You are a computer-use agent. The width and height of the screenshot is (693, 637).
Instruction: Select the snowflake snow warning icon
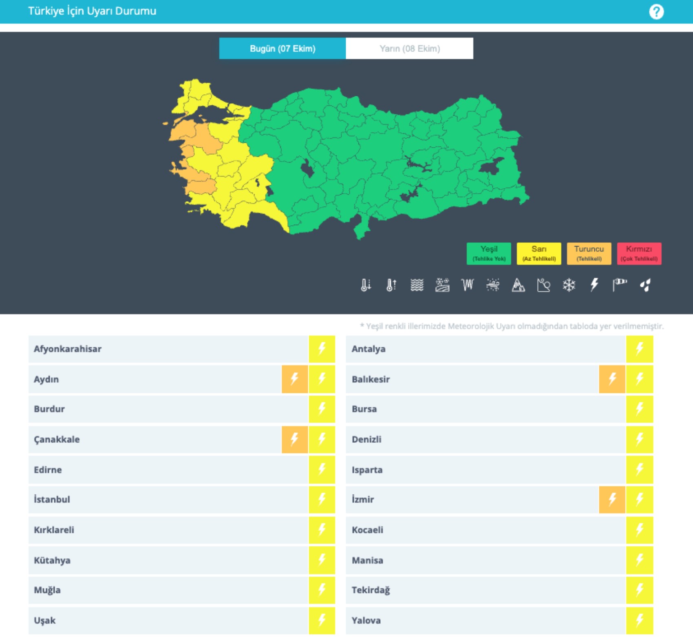coord(569,285)
